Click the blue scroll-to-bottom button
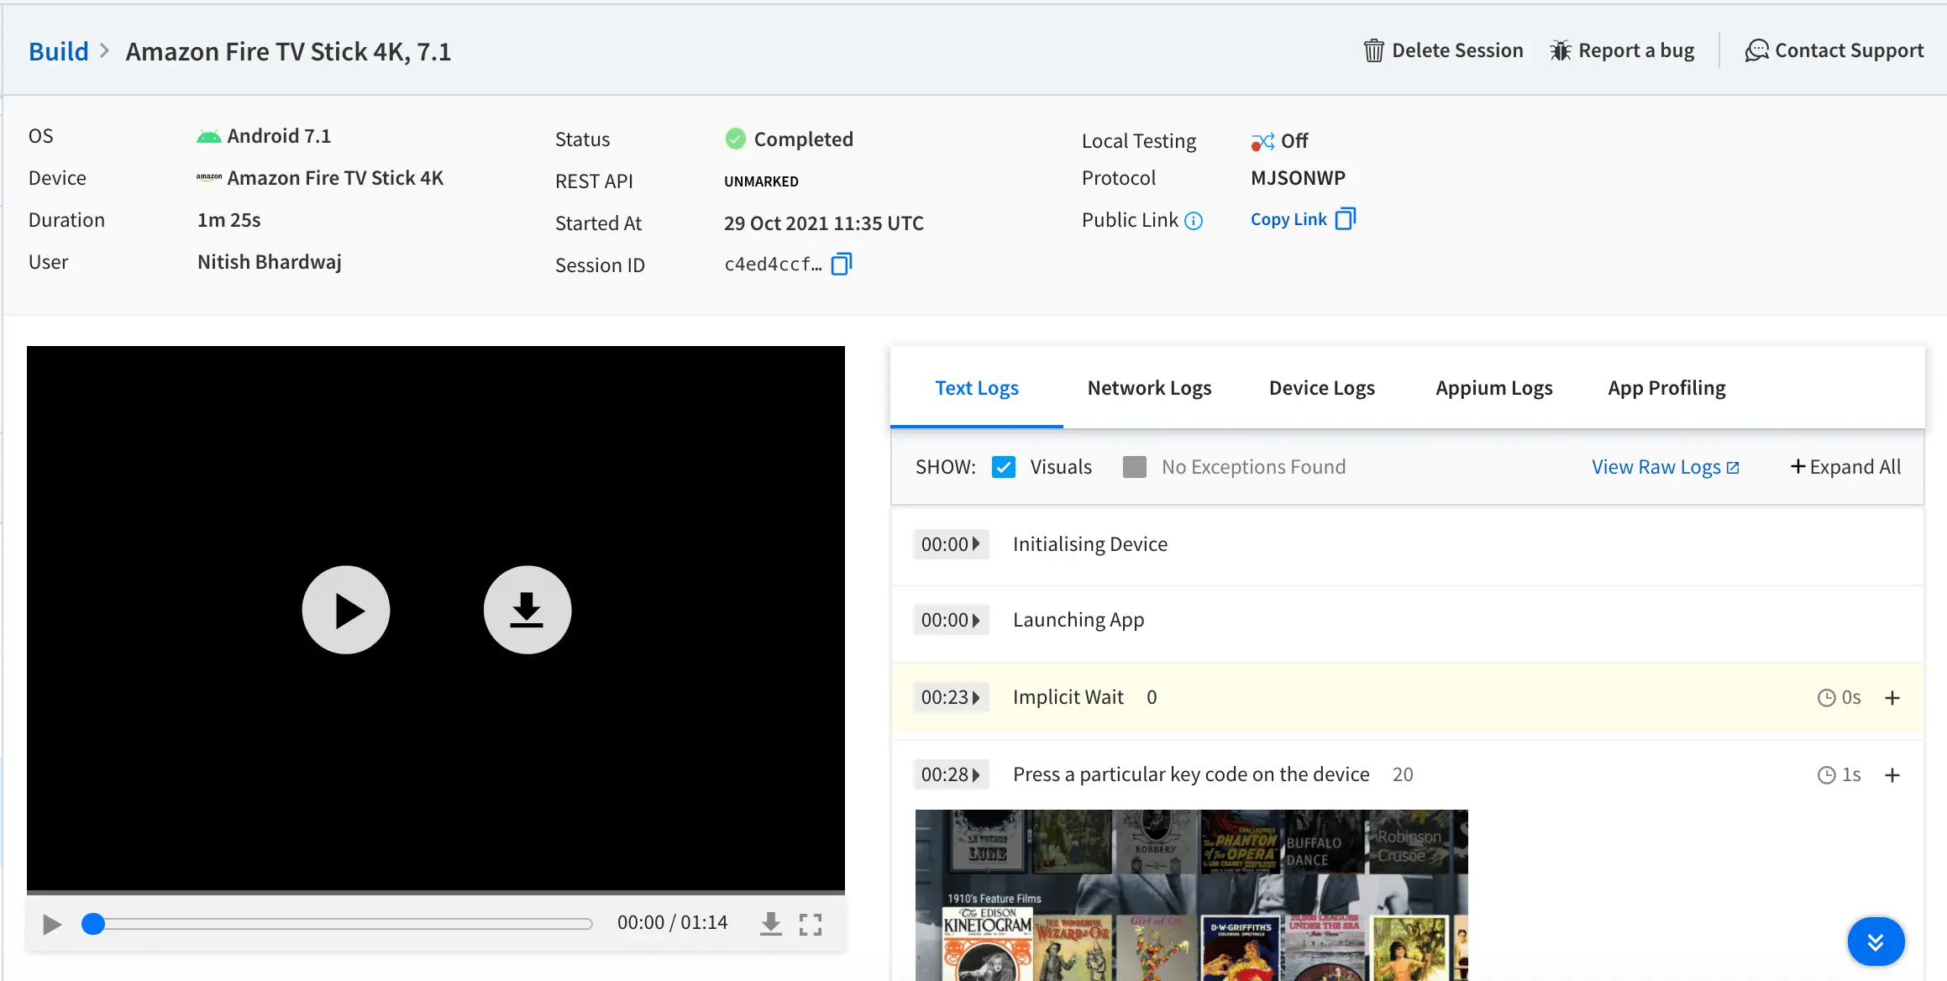 pos(1875,942)
